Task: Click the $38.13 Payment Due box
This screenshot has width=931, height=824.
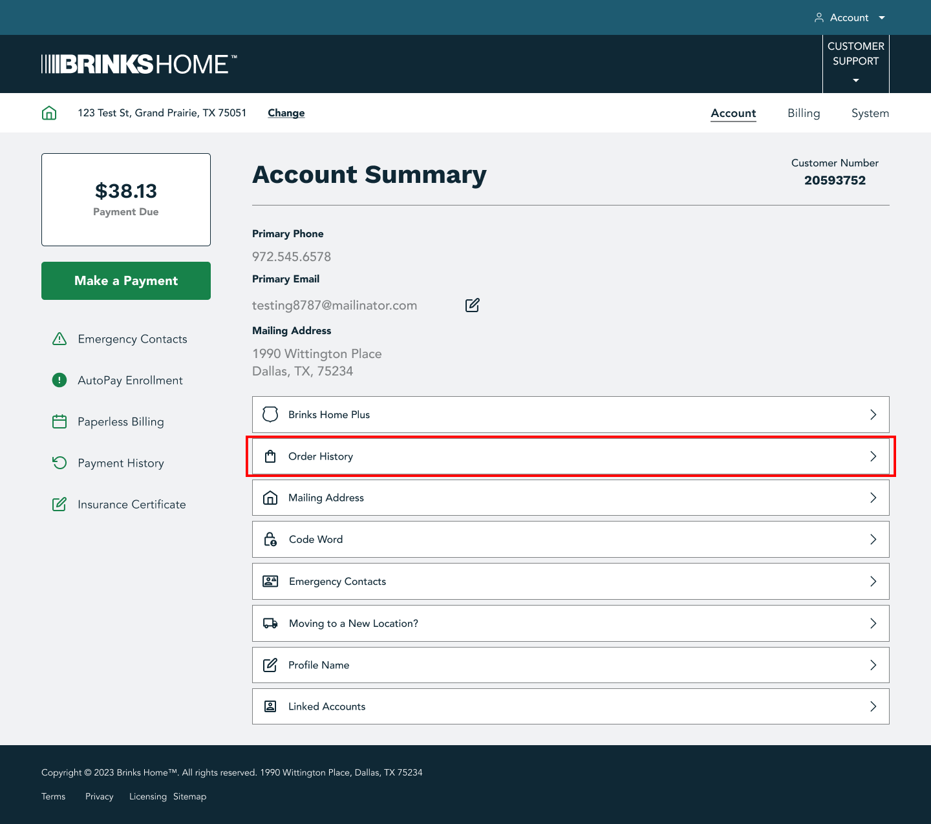Action: pyautogui.click(x=126, y=200)
